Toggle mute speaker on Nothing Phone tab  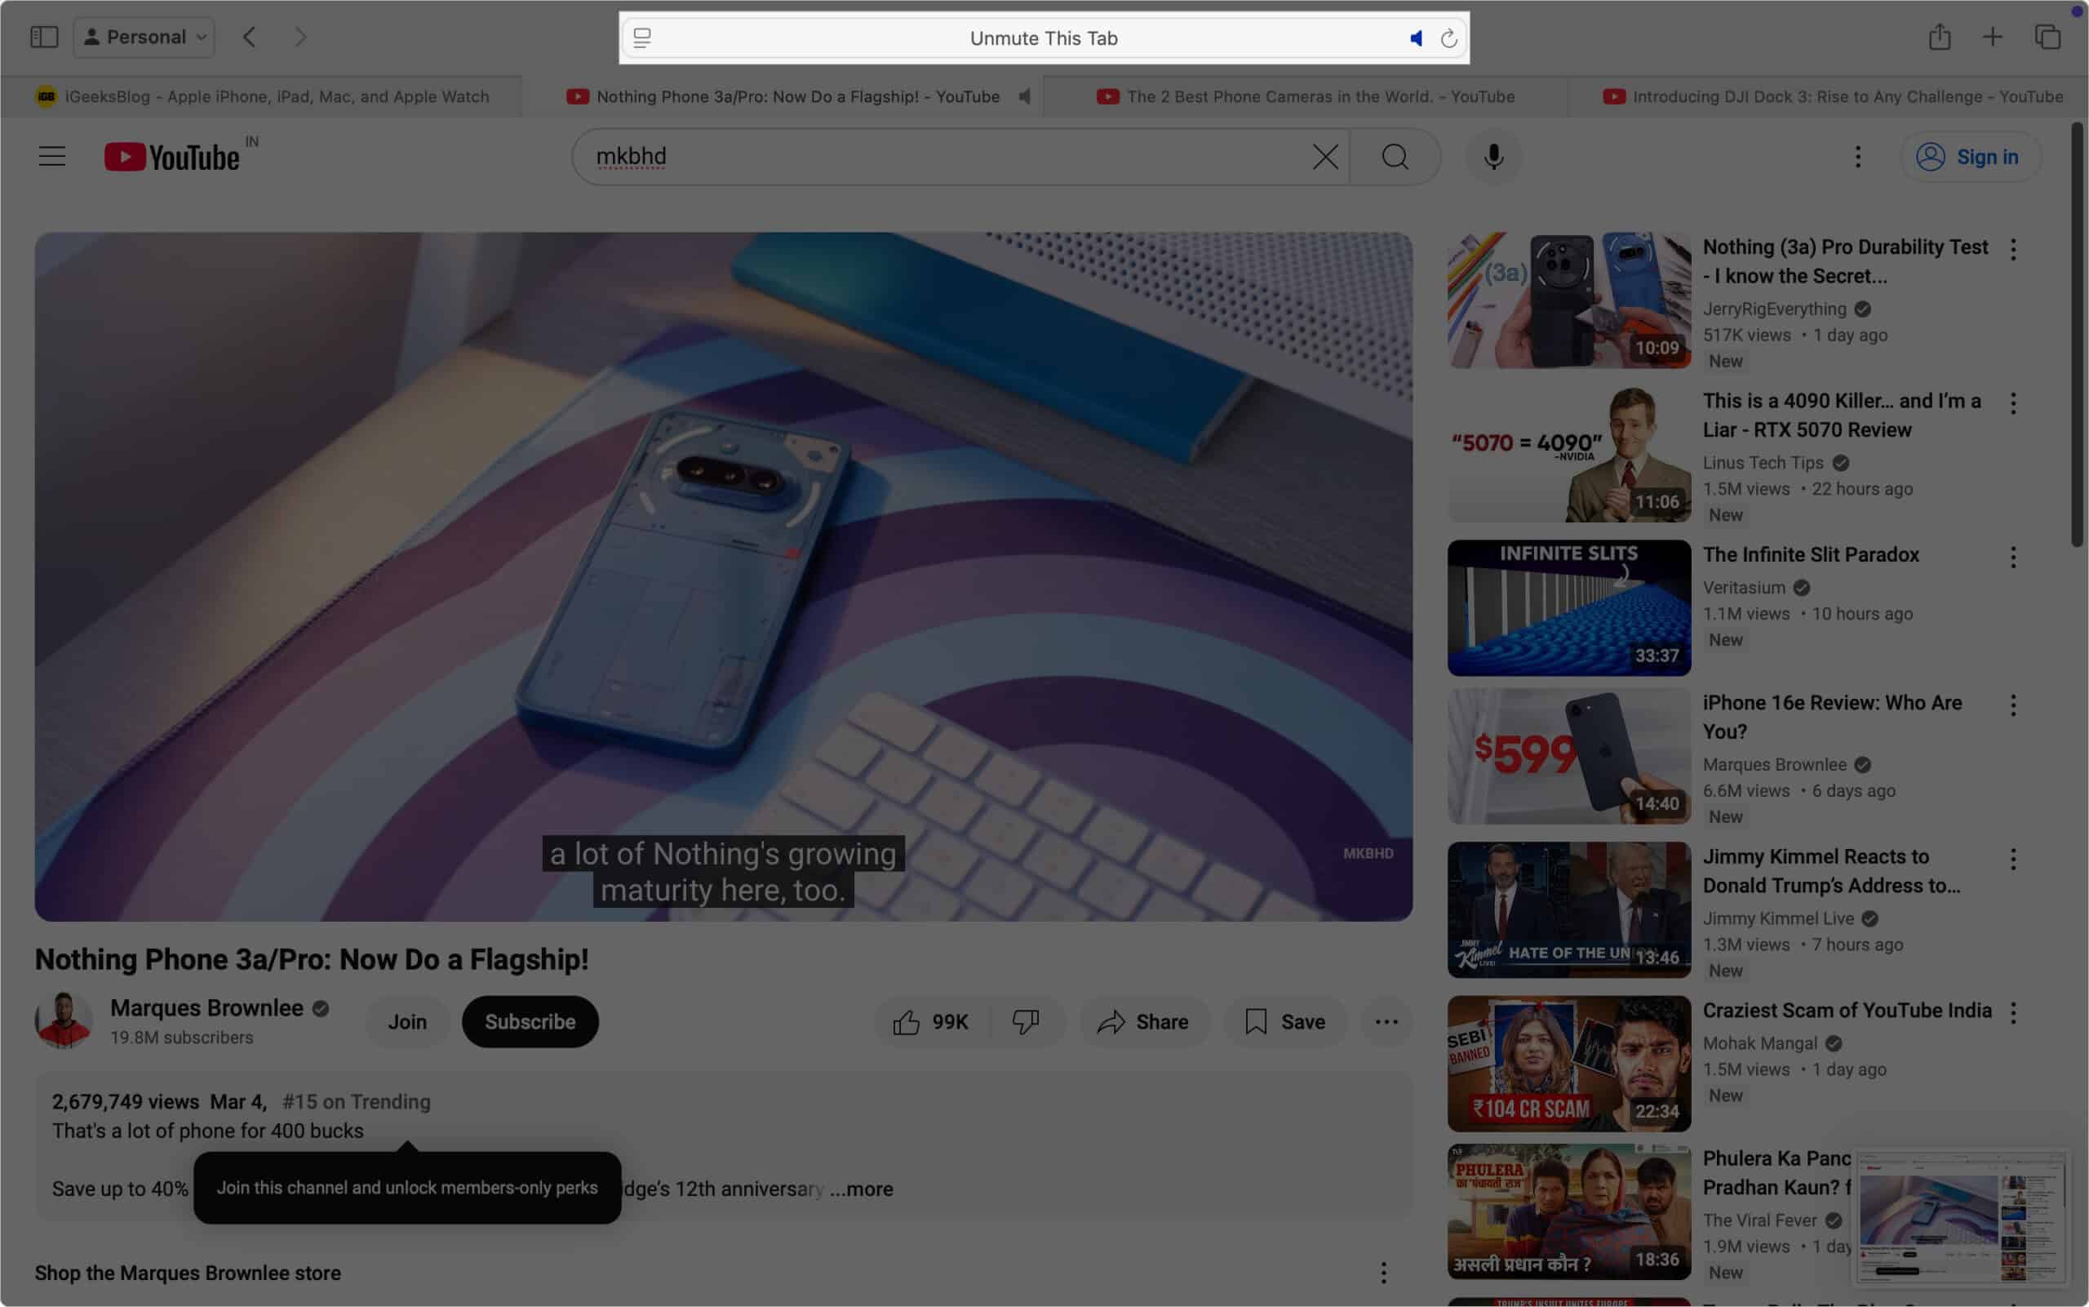(1024, 97)
